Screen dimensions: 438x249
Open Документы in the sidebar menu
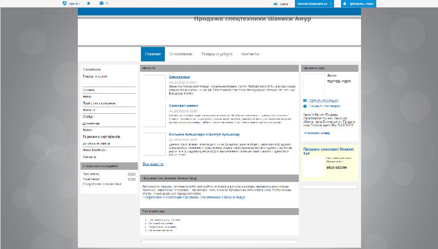pyautogui.click(x=91, y=124)
